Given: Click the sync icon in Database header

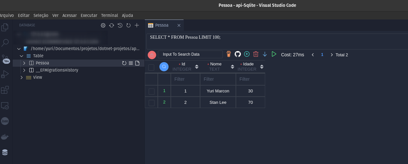Looking at the screenshot, I should pos(112,25).
